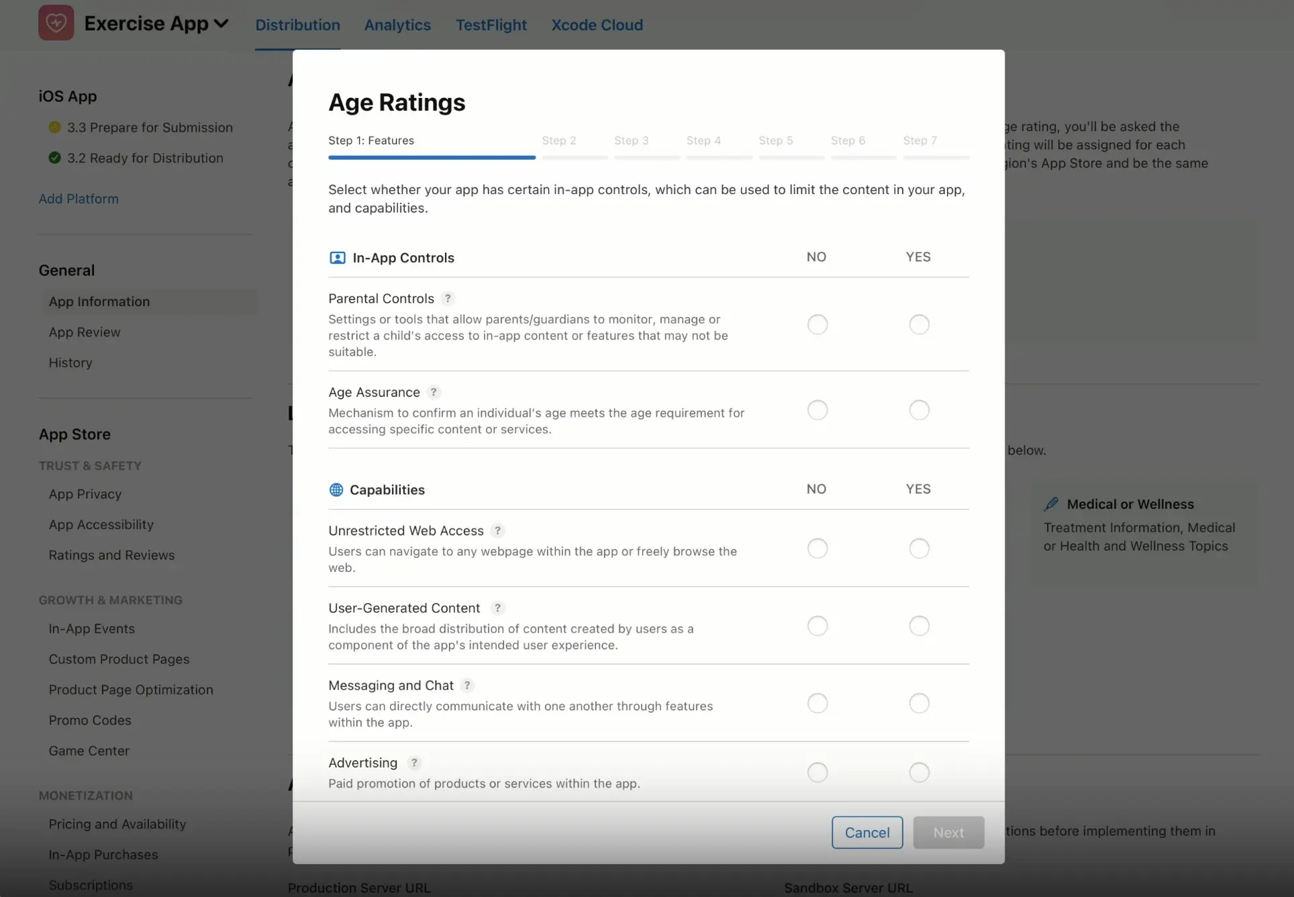This screenshot has height=897, width=1294.
Task: Select YES for Advertising
Action: [x=919, y=772]
